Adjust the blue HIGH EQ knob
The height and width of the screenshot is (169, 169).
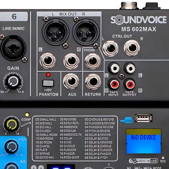tap(11, 147)
